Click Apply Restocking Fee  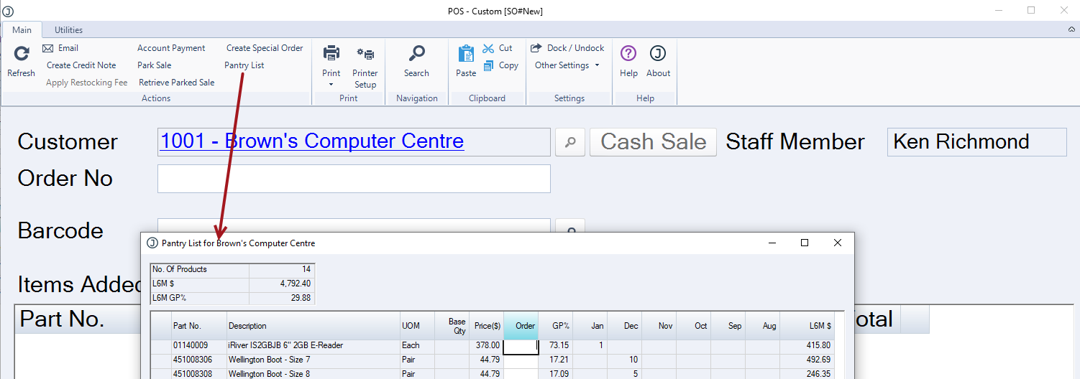pos(86,83)
